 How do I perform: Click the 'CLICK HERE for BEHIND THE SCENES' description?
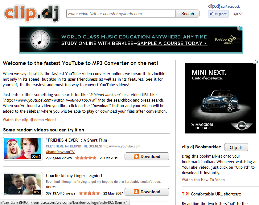93,146
